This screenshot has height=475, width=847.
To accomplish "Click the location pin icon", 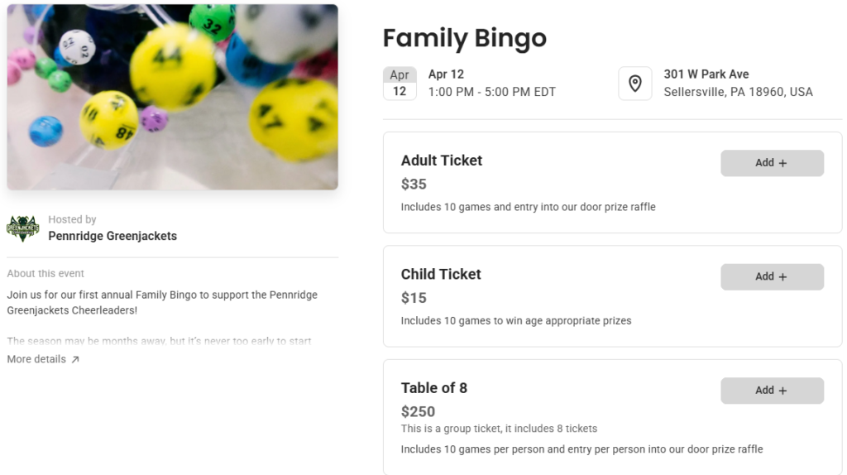I will point(634,84).
